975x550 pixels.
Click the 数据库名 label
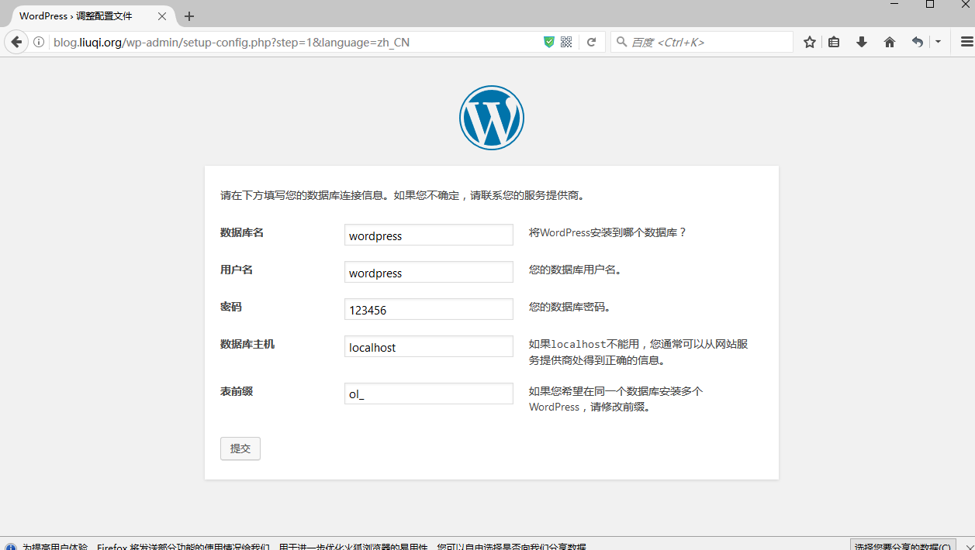pyautogui.click(x=242, y=232)
